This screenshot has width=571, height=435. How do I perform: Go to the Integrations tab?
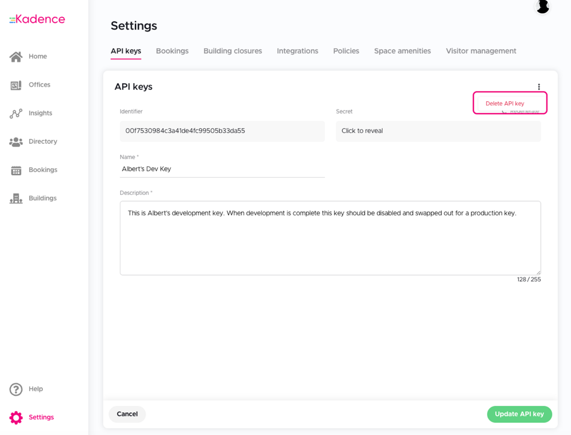[298, 51]
